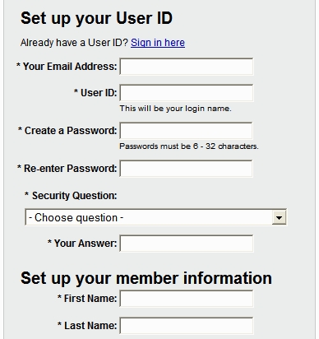Click the First Name text field
Viewport: 319px width, 339px height.
187,299
